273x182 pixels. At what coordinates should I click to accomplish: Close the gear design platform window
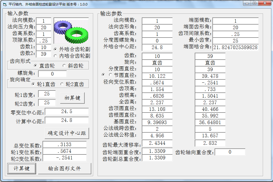pyautogui.click(x=265, y=3)
